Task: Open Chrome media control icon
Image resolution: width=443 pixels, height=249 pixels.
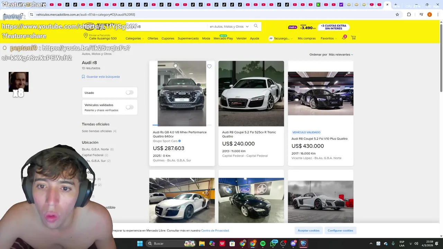Action: [421, 15]
